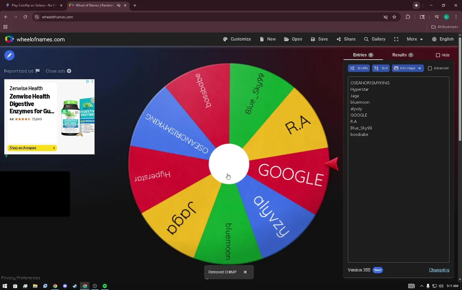This screenshot has width=462, height=290.
Task: Click the bossbabe entry in the list
Action: (359, 135)
